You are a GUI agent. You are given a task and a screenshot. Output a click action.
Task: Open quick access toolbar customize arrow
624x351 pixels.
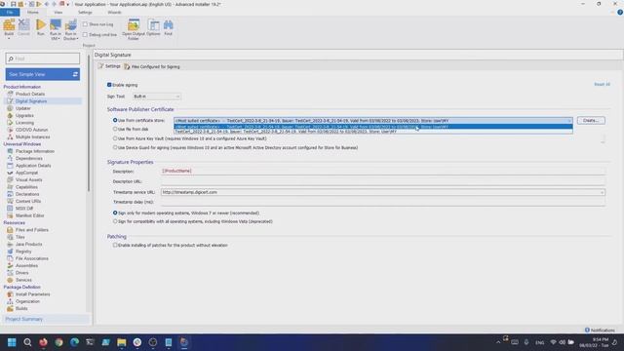(68, 4)
